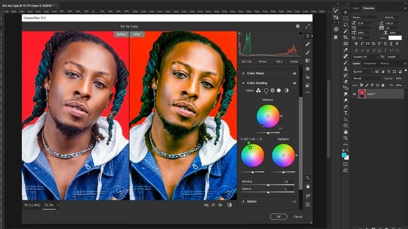Image resolution: width=408 pixels, height=229 pixels.
Task: Select the adjustment Brush tool in Camera Raw
Action: 308,52
